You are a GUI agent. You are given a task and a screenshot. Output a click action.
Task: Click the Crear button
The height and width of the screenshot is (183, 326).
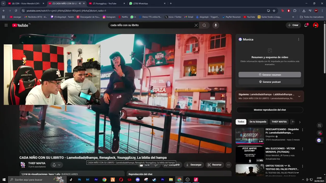point(293,25)
